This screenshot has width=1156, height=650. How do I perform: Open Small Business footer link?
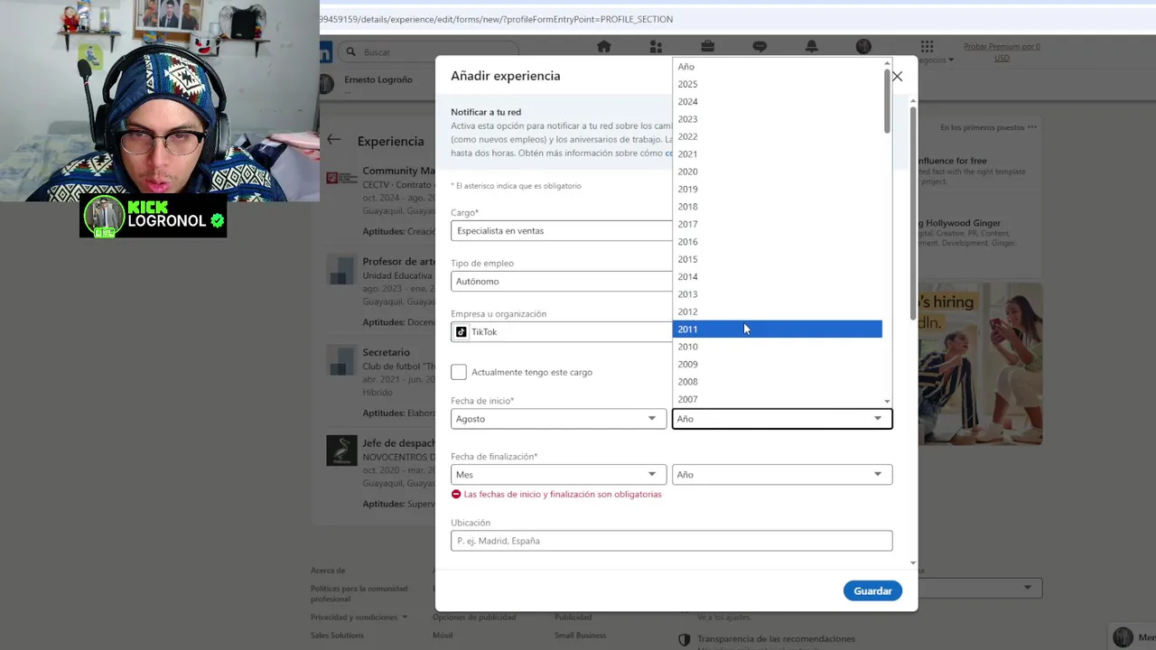pos(581,636)
